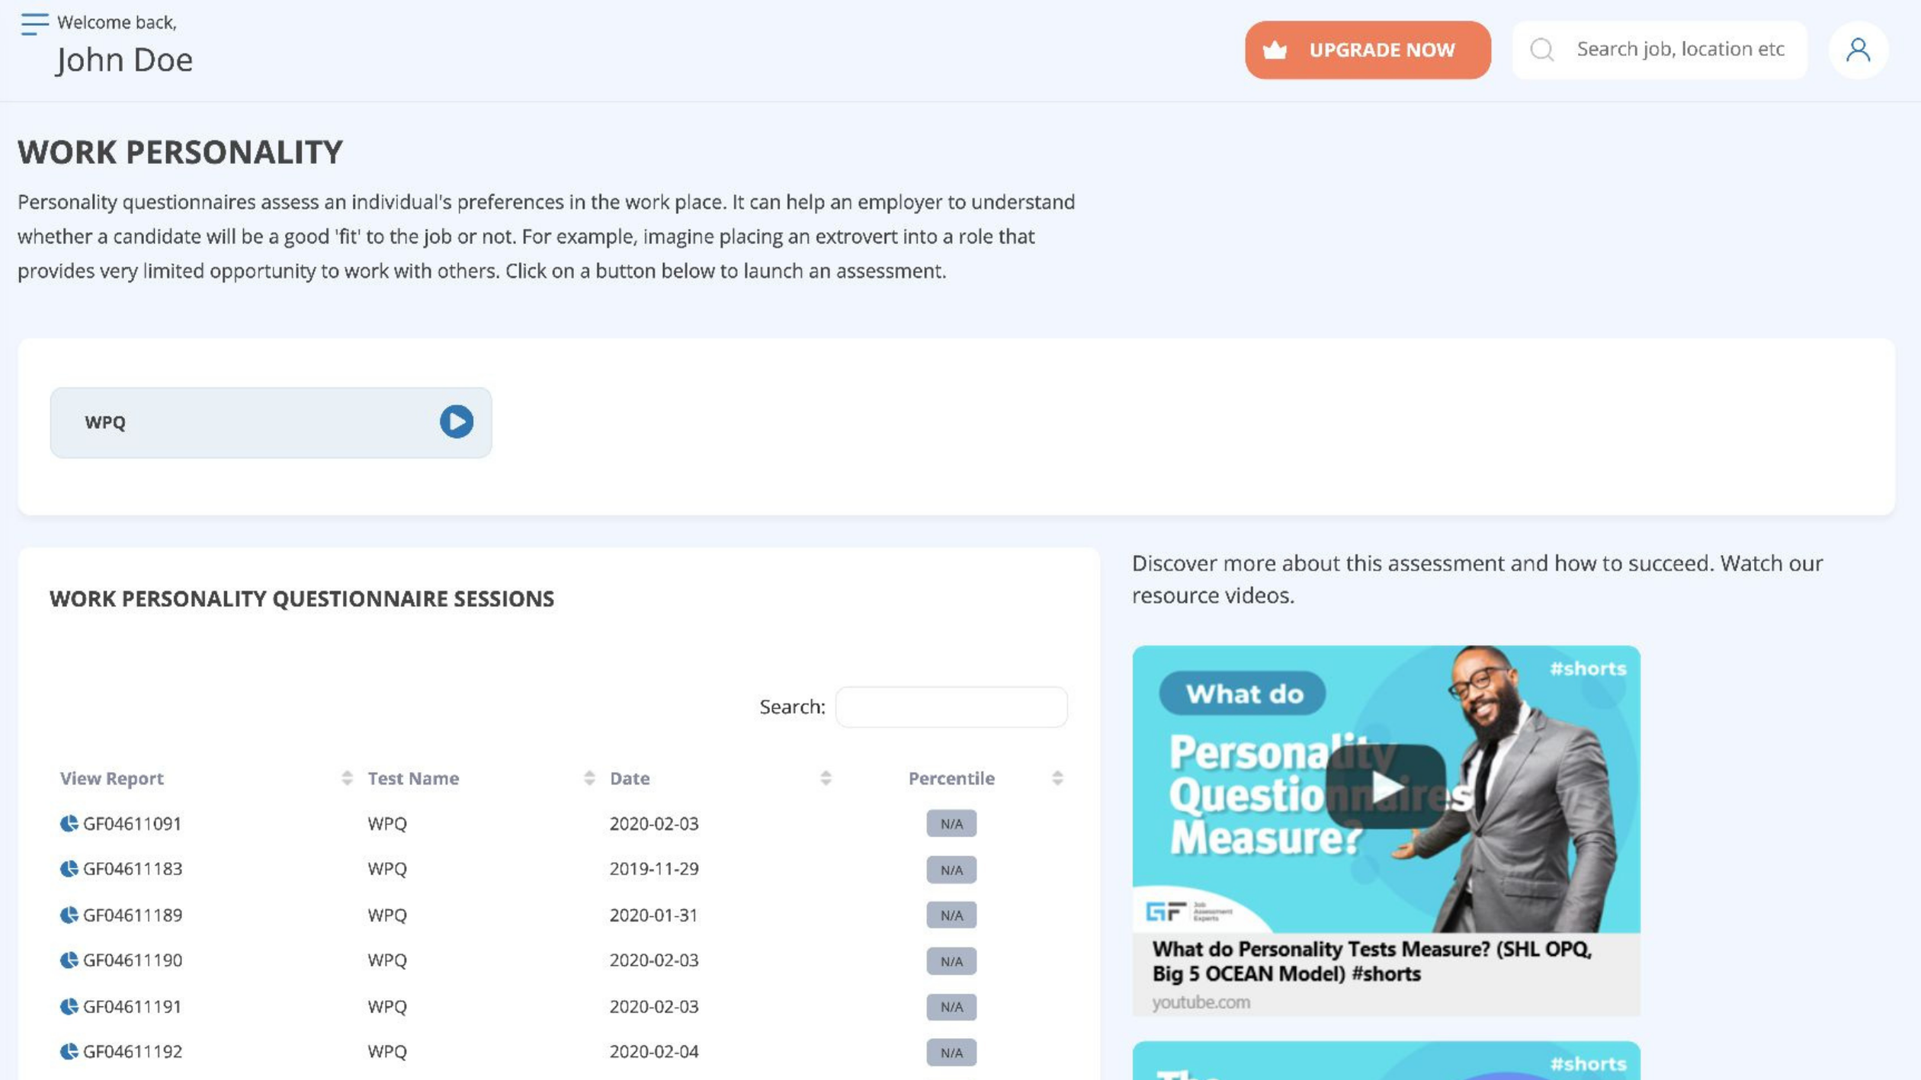Image resolution: width=1921 pixels, height=1080 pixels.
Task: Open session link GF04611189
Action: (132, 915)
